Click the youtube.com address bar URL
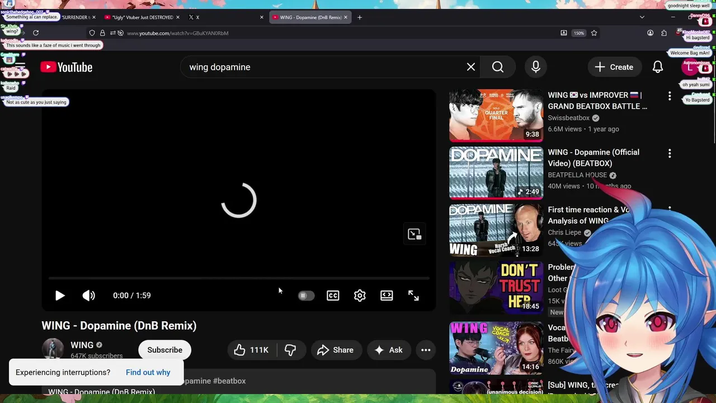This screenshot has width=716, height=403. tap(177, 33)
